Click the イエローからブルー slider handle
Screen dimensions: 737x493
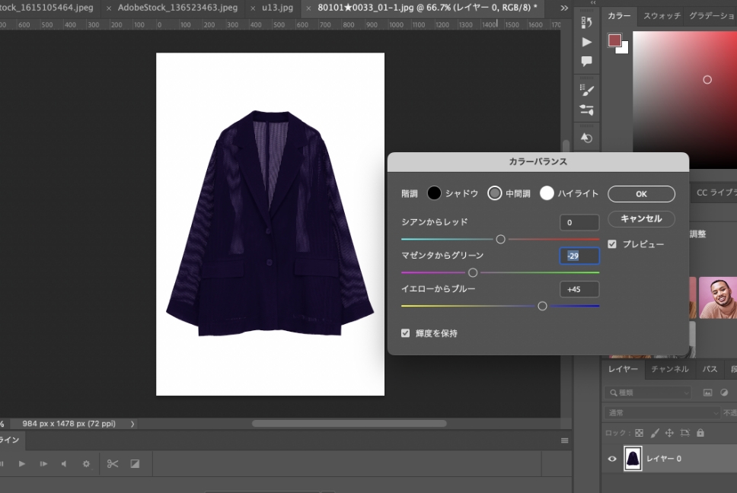(x=542, y=306)
